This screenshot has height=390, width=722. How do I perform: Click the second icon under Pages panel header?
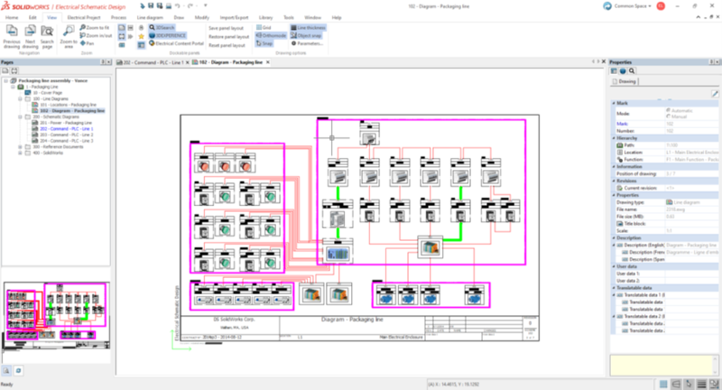14,71
